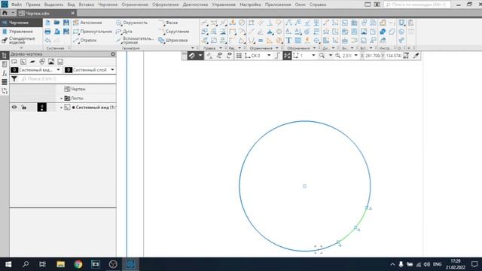Open Windows Start menu

pos(8,264)
